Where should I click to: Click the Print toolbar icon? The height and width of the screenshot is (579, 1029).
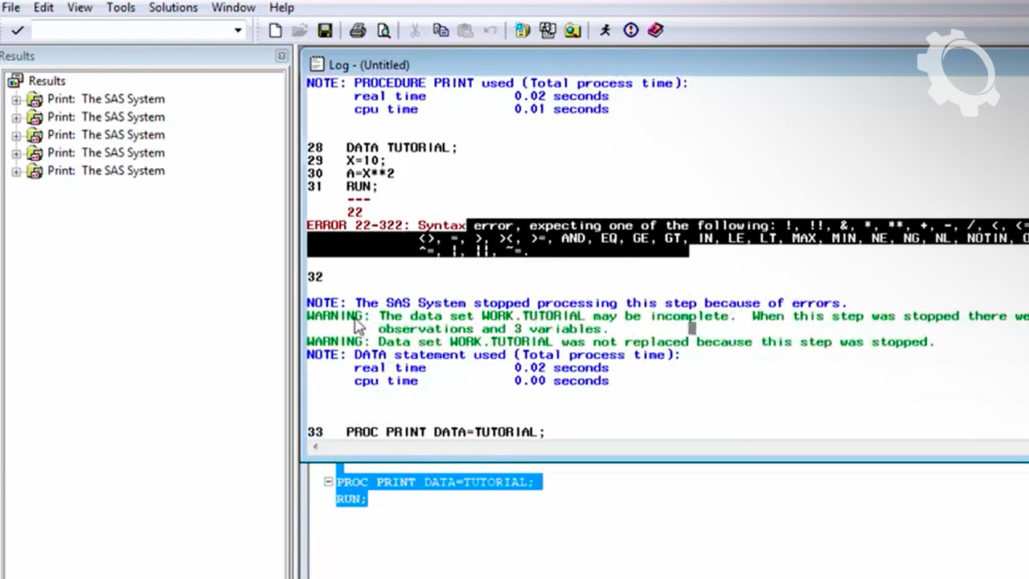click(x=358, y=31)
